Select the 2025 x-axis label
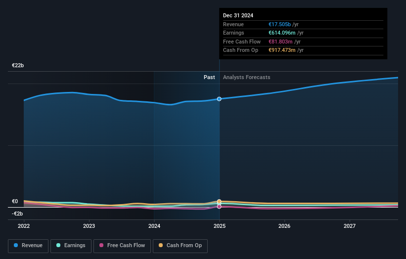 (220, 226)
